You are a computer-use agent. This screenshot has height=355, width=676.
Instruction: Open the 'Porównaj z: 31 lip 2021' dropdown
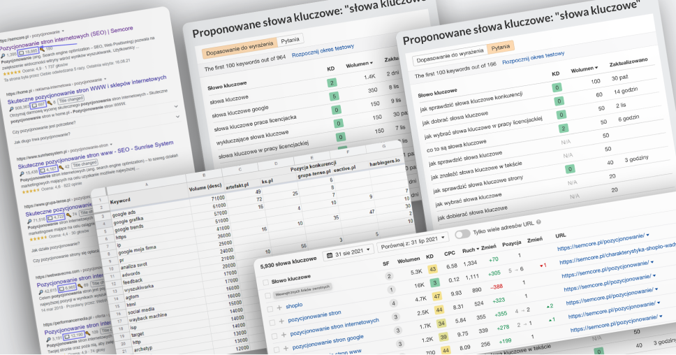(413, 242)
